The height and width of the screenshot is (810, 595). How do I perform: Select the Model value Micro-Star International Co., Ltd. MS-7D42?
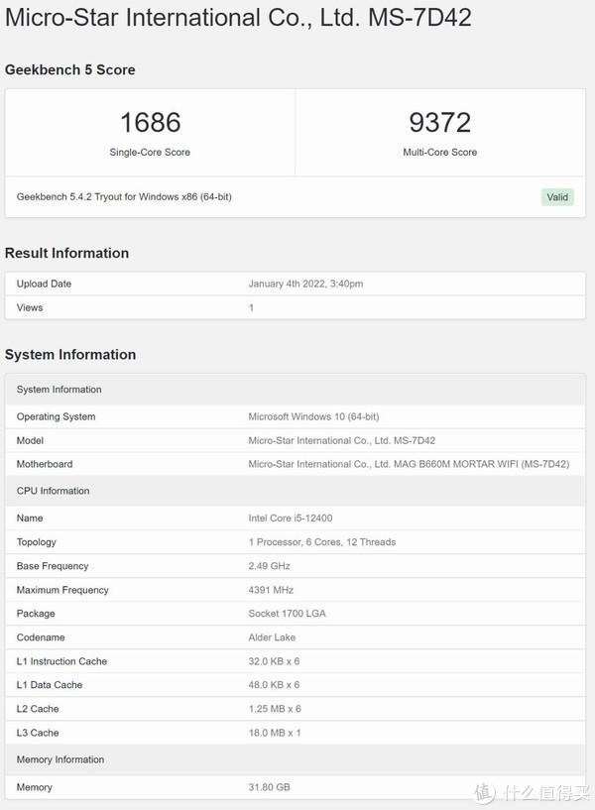342,440
